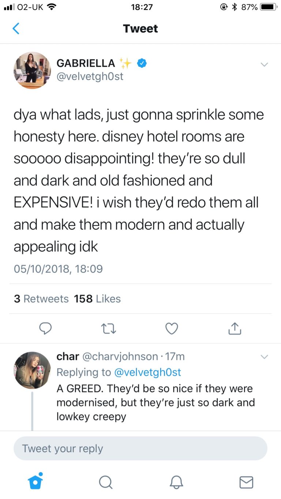Open @velvetgh0st mention link in reply

tap(148, 372)
